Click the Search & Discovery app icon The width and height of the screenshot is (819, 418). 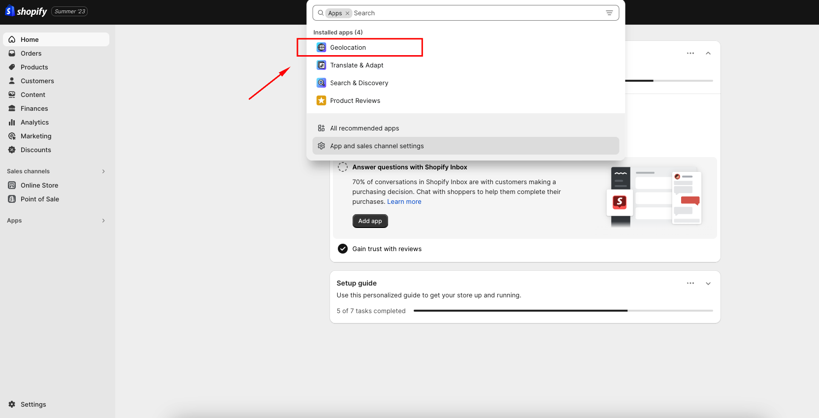321,83
